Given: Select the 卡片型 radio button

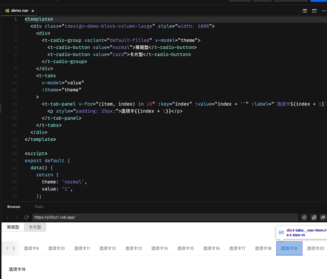Looking at the screenshot, I should click(x=35, y=227).
